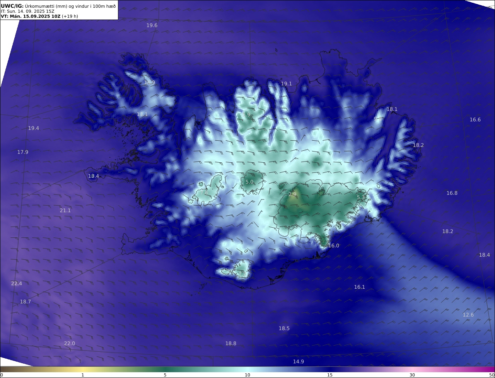Select the 'IT: Sun. 14. 09. 2025 15Z' line
495x378 pixels.
(27, 11)
